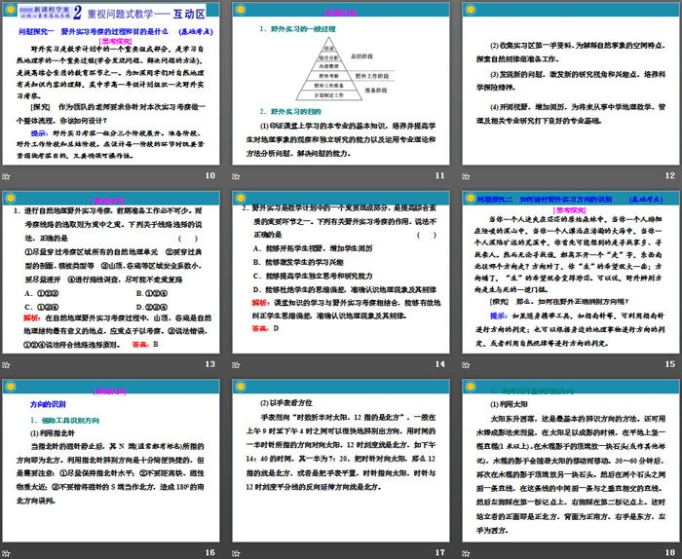The height and width of the screenshot is (559, 682).
Task: Click '1. 野外实习的一般过程' heading on slide 11
Action: (297, 29)
